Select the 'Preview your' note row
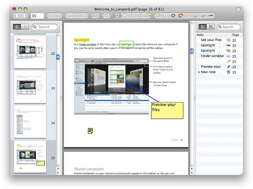This screenshot has width=253, height=189. click(x=219, y=67)
